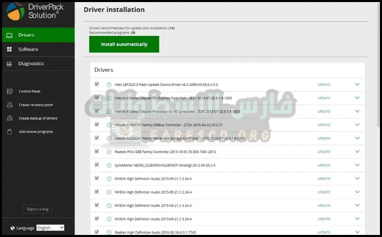Expand SyncMaster SB350 driver row chevron
The image size is (382, 237).
[357, 165]
